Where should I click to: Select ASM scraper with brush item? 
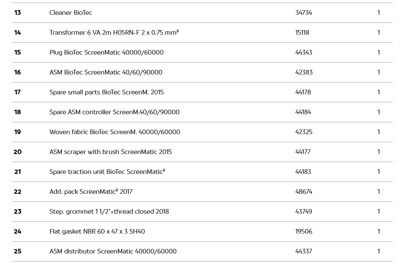(111, 152)
